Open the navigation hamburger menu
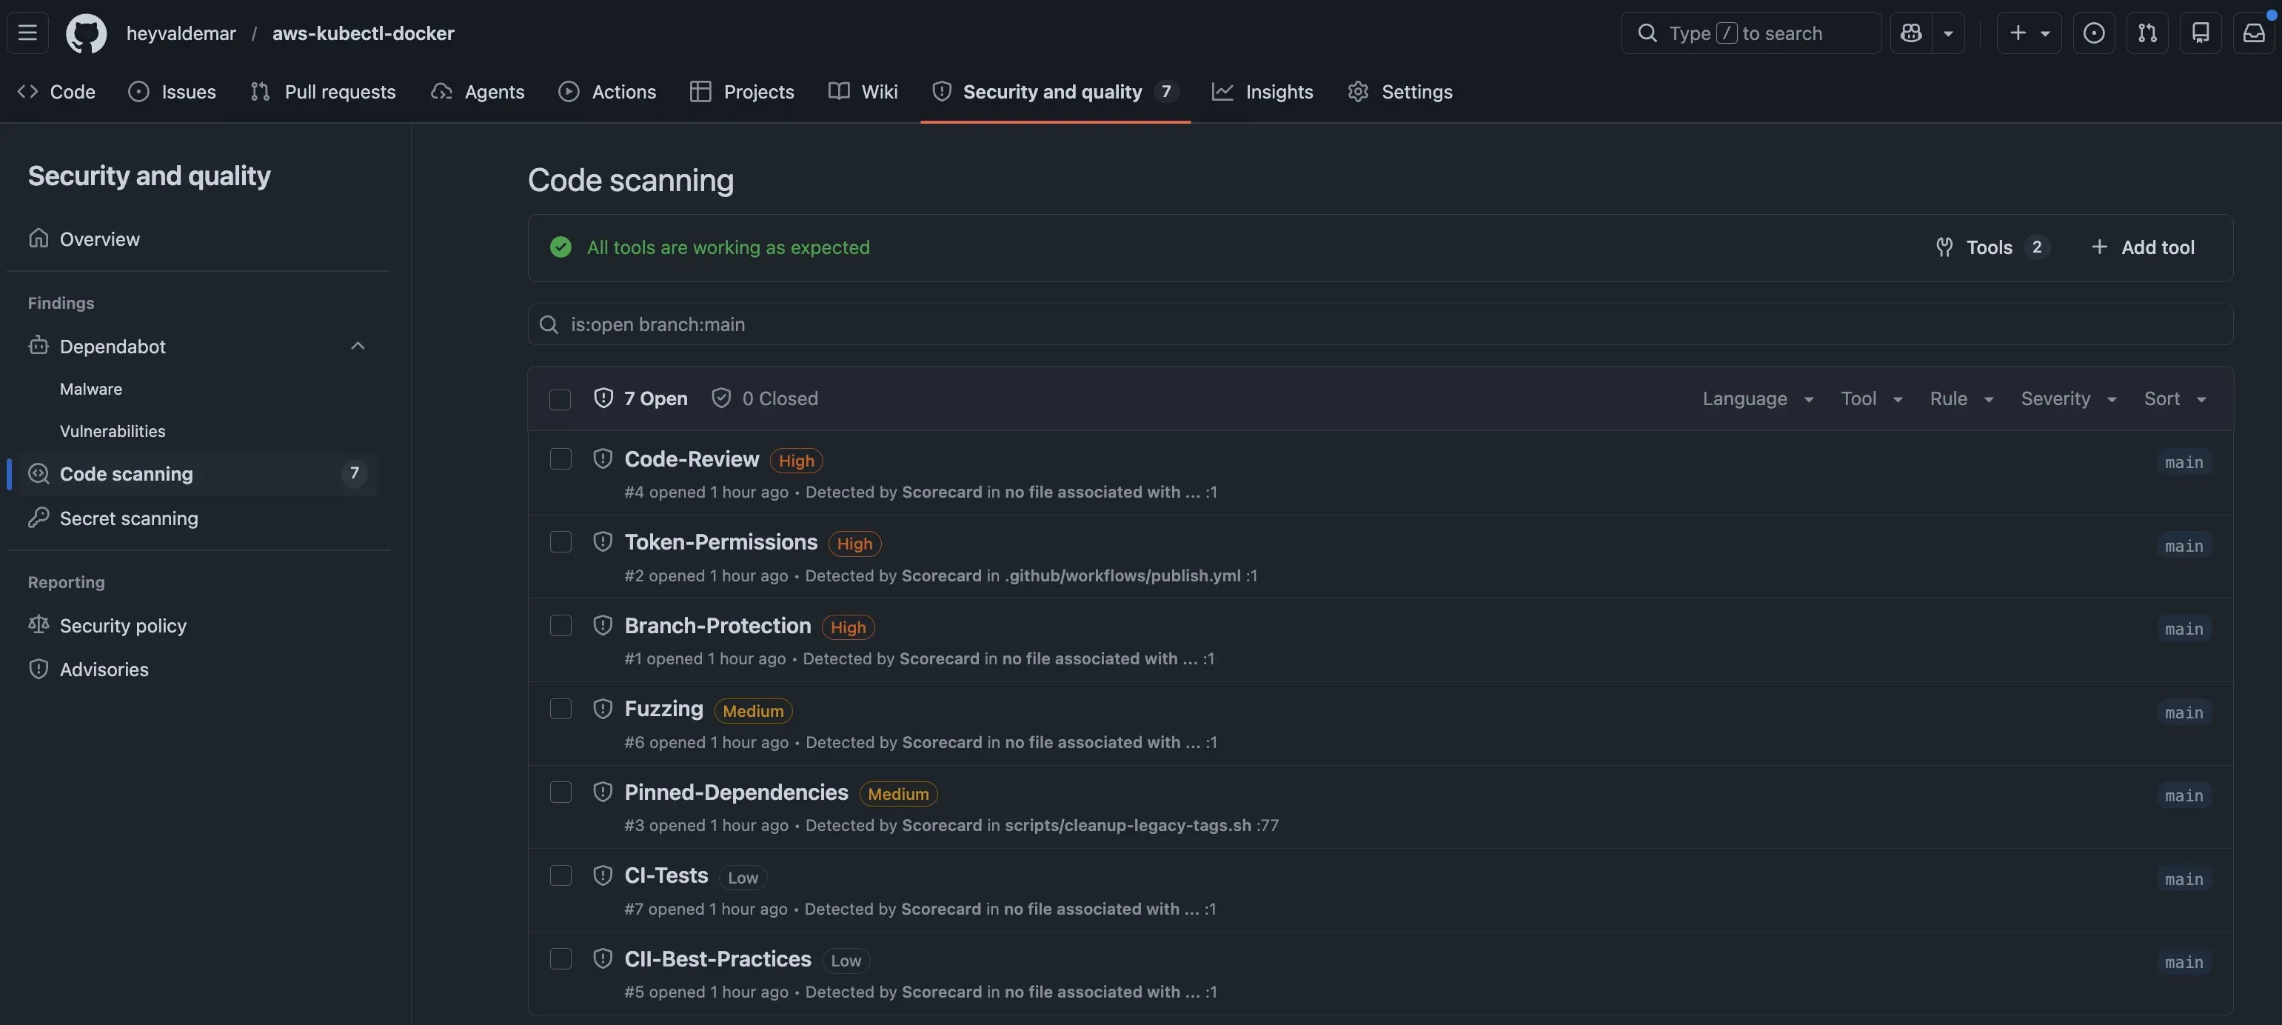 pos(27,33)
